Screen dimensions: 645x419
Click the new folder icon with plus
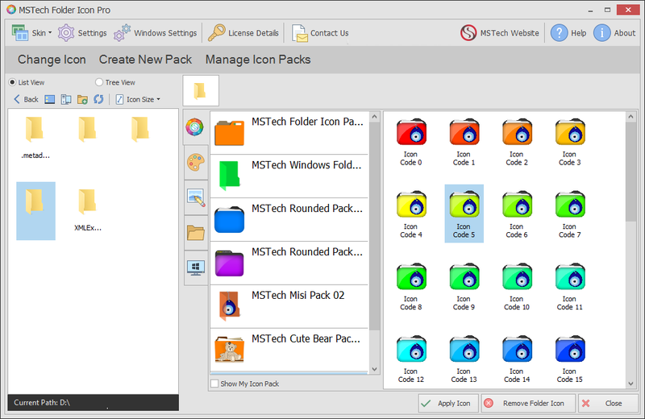coord(82,99)
